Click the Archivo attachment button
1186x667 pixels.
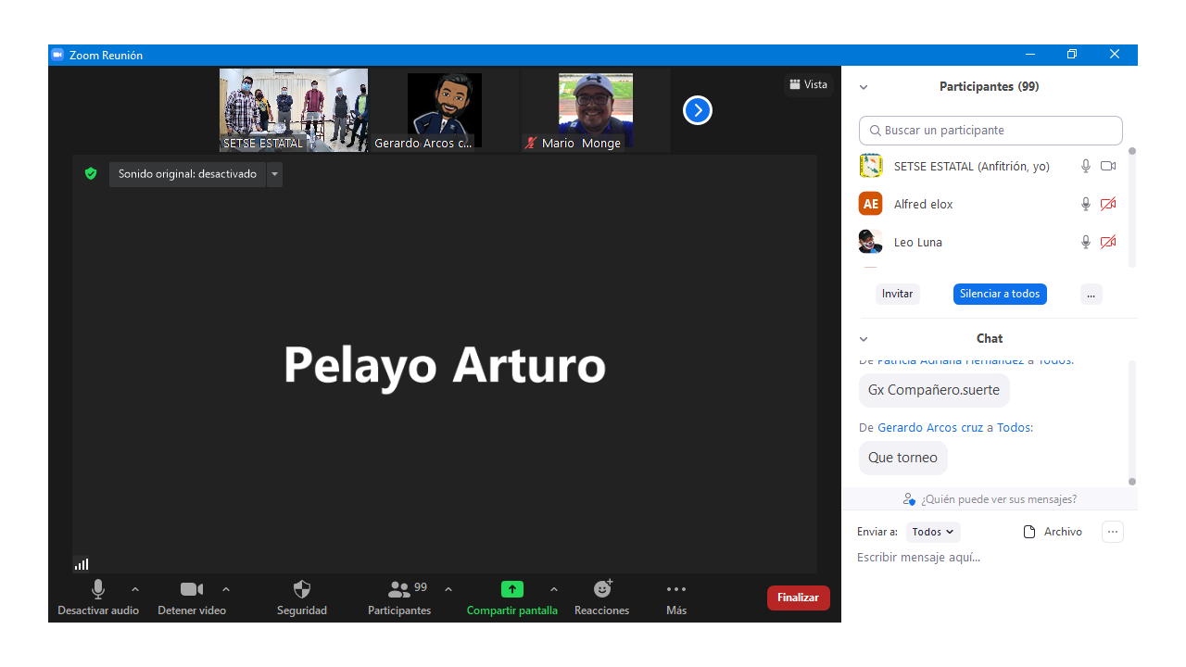[x=1053, y=532]
